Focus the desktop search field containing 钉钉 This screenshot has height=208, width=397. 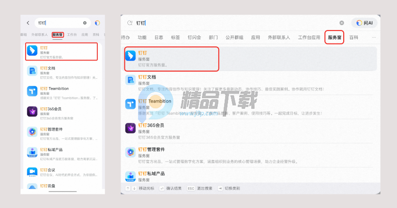(235, 23)
